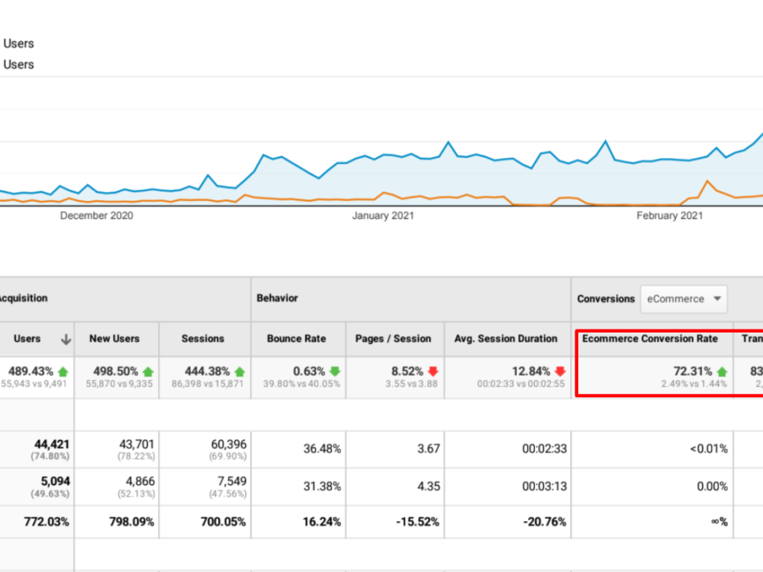This screenshot has width=763, height=572.
Task: Click green up arrow beside 72.31%
Action: [722, 372]
